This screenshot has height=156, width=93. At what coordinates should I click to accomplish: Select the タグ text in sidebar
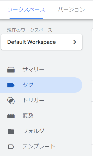[x=28, y=85]
